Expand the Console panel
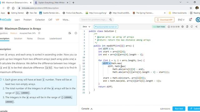Image resolution: width=200 pixels, height=112 pixels. pyautogui.click(x=87, y=109)
